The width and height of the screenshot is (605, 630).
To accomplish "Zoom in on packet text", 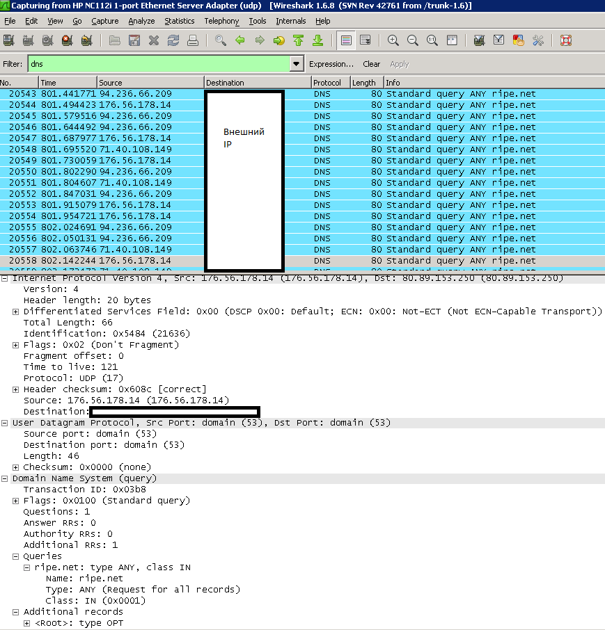I will click(x=393, y=40).
